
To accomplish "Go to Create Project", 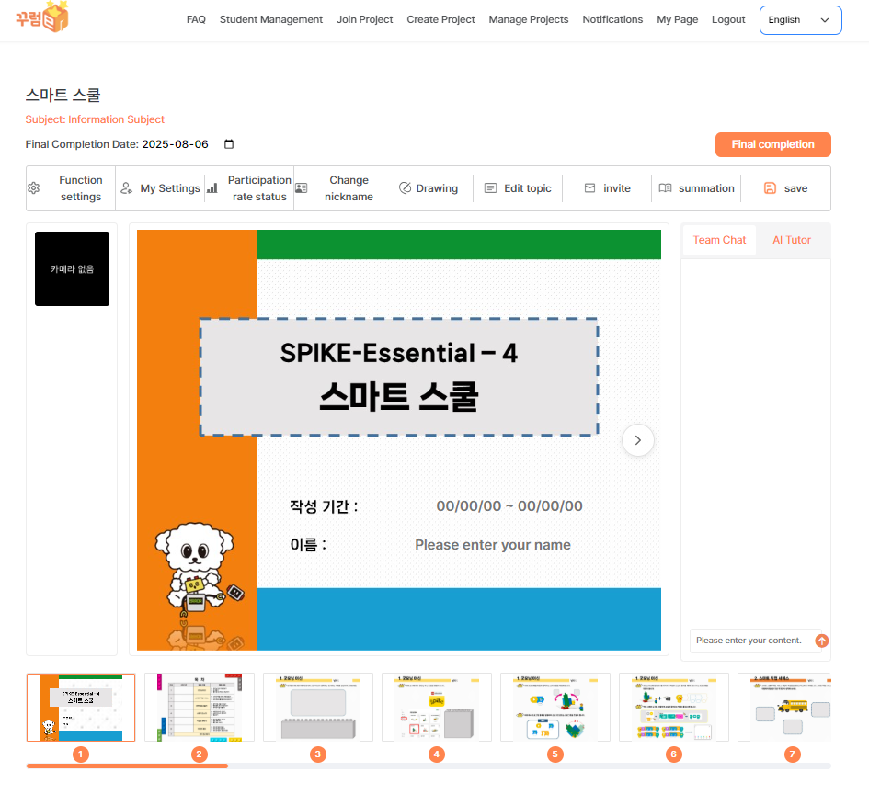I will (440, 19).
